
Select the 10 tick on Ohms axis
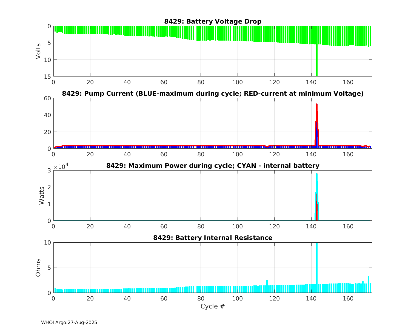(x=48, y=242)
